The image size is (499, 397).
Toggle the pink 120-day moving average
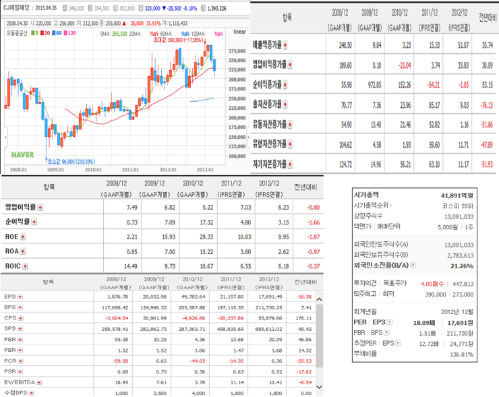click(x=69, y=33)
